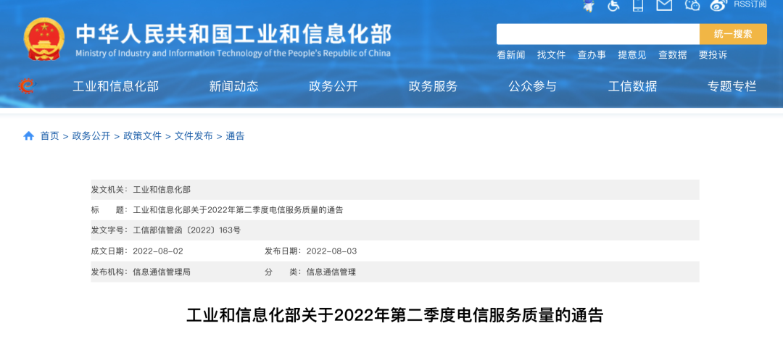The height and width of the screenshot is (347, 783).
Task: Go to 政务公开 in breadcrumb
Action: coord(91,135)
